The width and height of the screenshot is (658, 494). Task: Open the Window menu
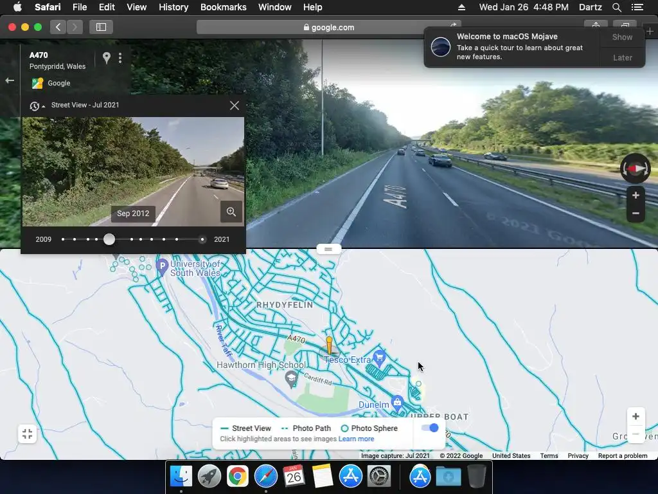pos(275,7)
